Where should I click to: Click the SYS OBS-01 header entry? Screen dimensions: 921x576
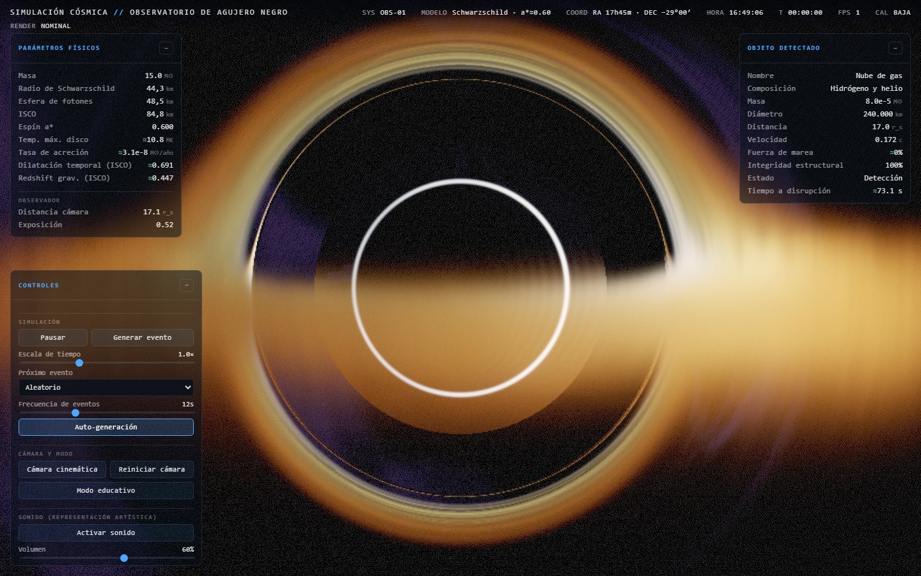[384, 12]
